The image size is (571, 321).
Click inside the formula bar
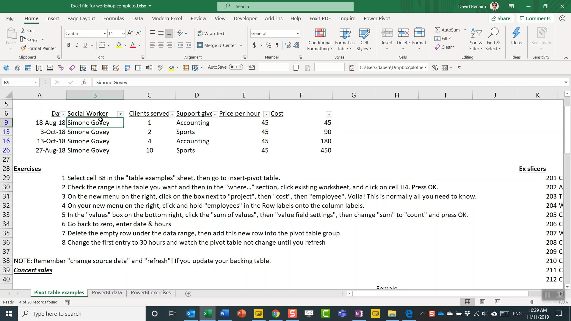208,82
